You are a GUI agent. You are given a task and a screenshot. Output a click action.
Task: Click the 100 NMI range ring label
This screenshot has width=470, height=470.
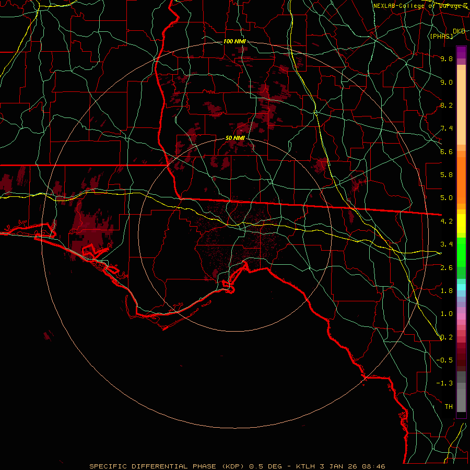(234, 41)
